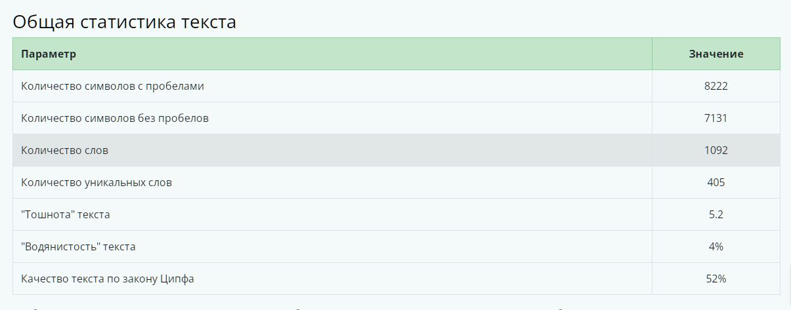Click the word 'Ципфа' in last row
791x310 pixels.
point(179,279)
